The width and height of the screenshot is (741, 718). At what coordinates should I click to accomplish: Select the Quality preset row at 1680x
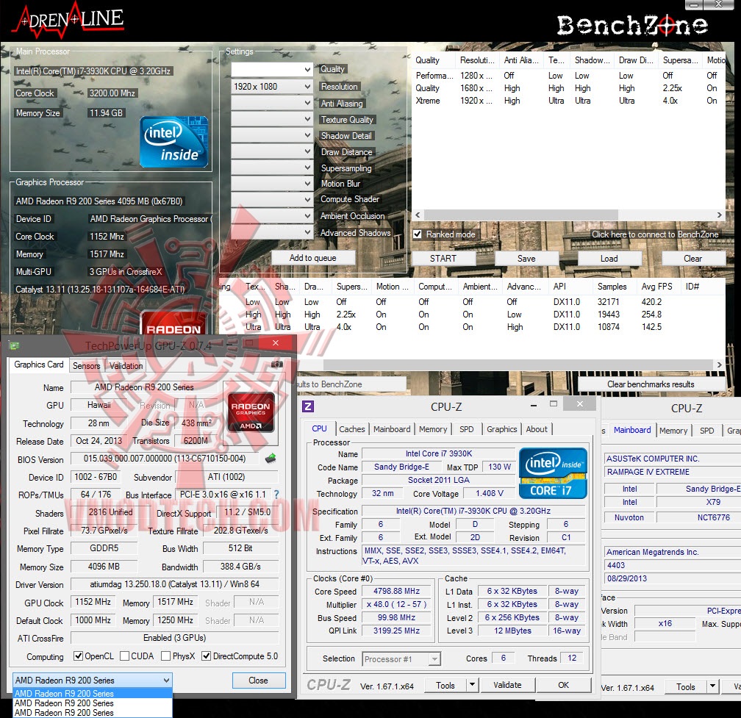(x=568, y=88)
